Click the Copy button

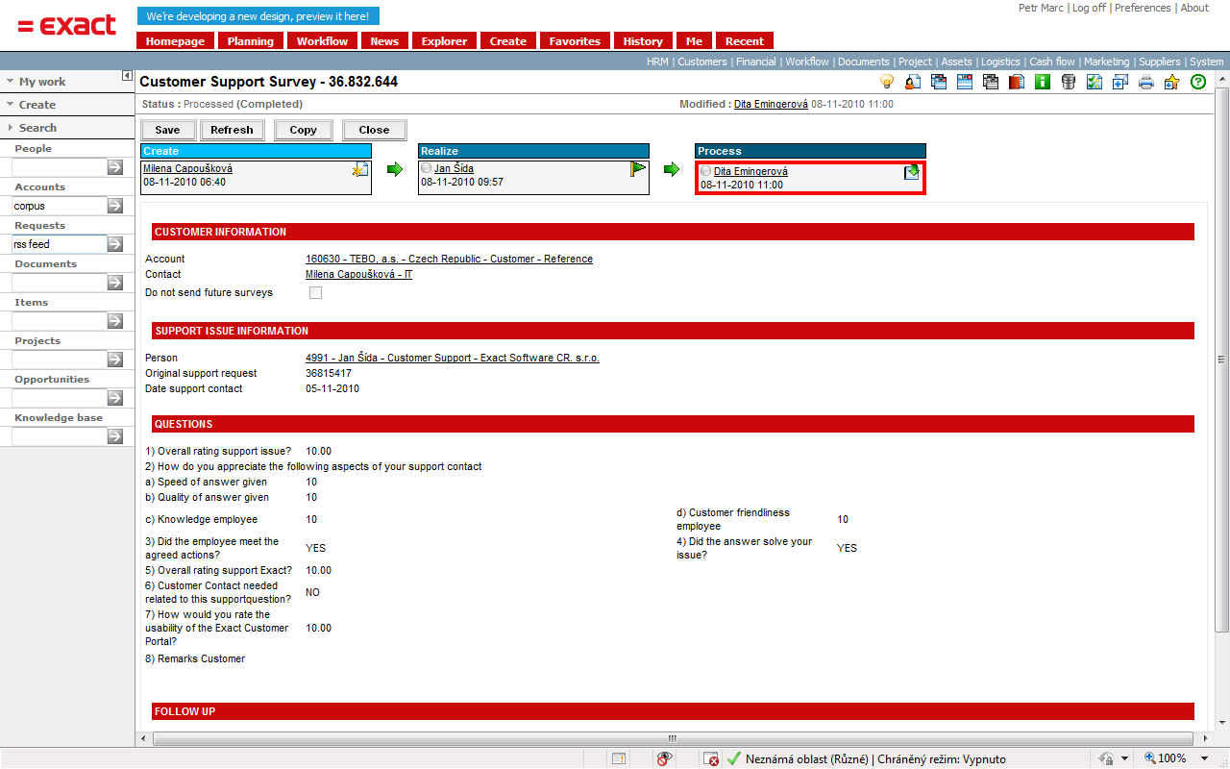coord(304,130)
